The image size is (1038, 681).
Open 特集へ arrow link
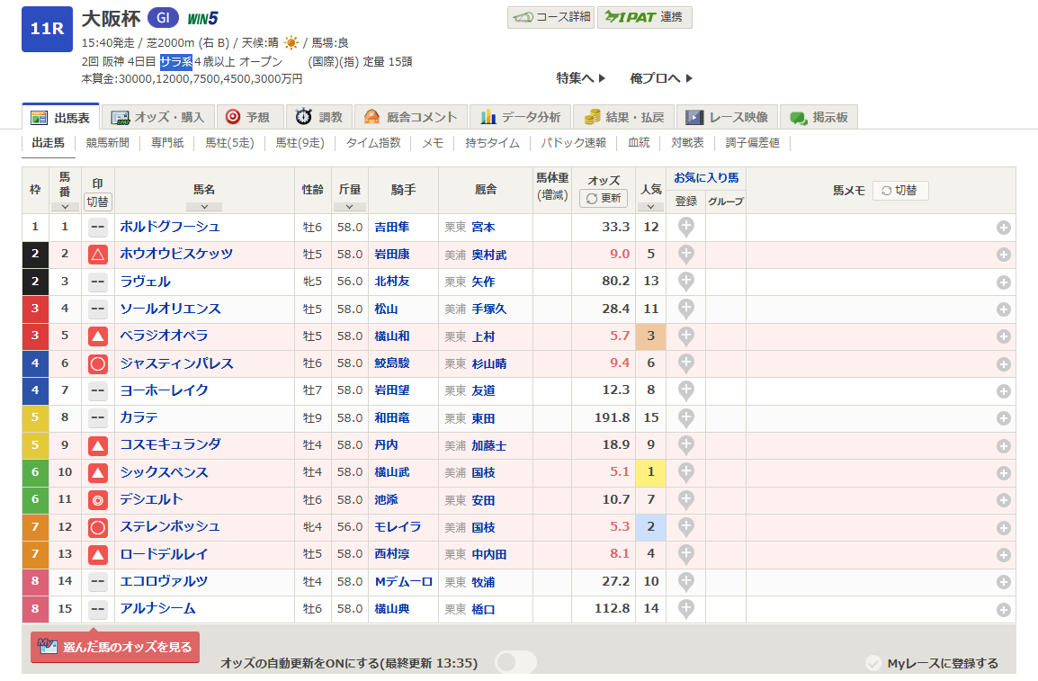click(580, 78)
